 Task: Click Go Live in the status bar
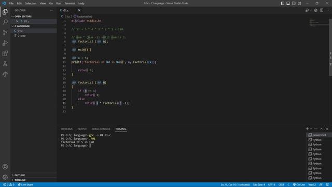click(x=299, y=185)
